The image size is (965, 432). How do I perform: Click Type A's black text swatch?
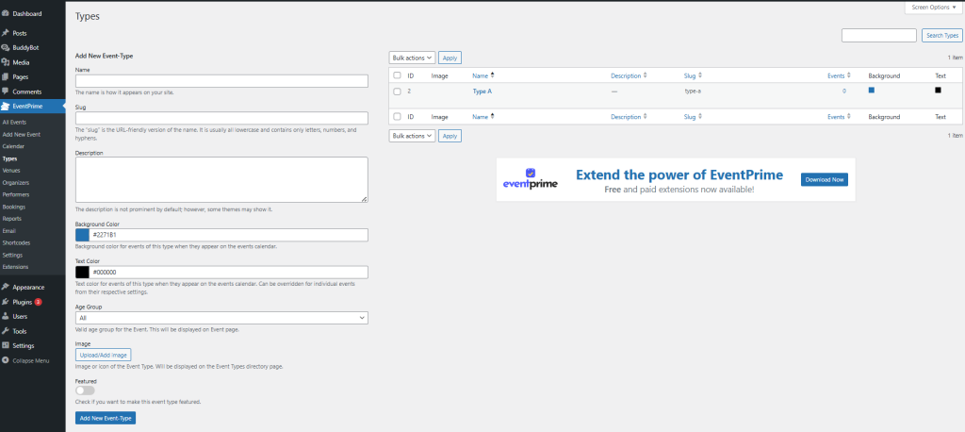938,90
